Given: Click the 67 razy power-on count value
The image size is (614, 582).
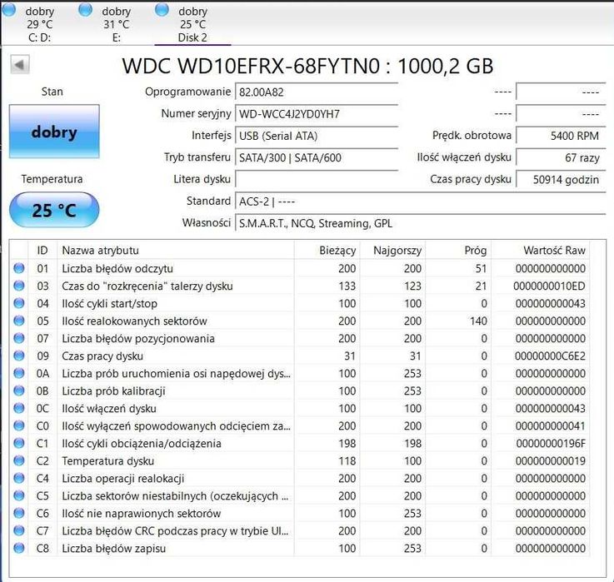Looking at the screenshot, I should [x=561, y=157].
